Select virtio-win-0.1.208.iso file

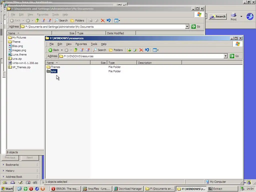(x=23, y=63)
